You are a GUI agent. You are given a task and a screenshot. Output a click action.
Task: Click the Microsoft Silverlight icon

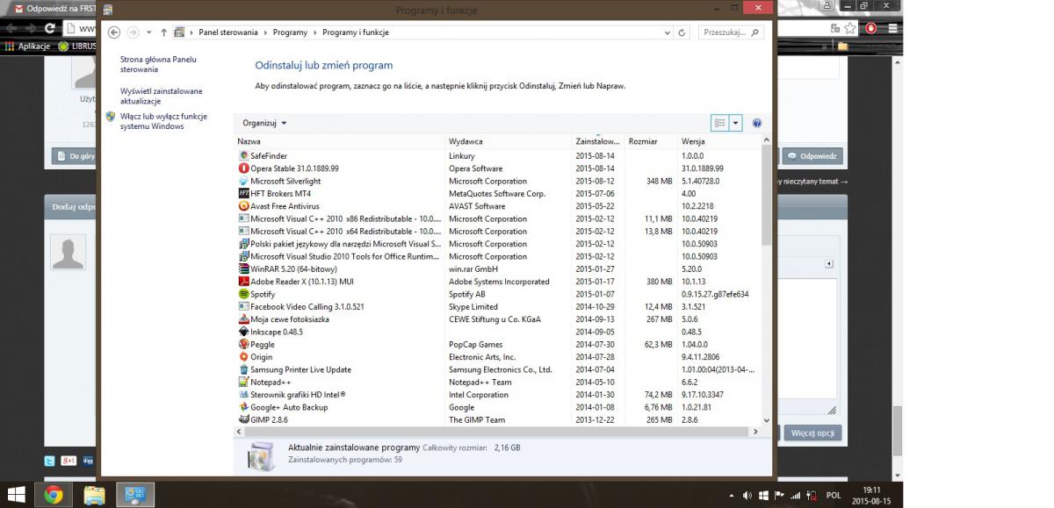tap(243, 181)
